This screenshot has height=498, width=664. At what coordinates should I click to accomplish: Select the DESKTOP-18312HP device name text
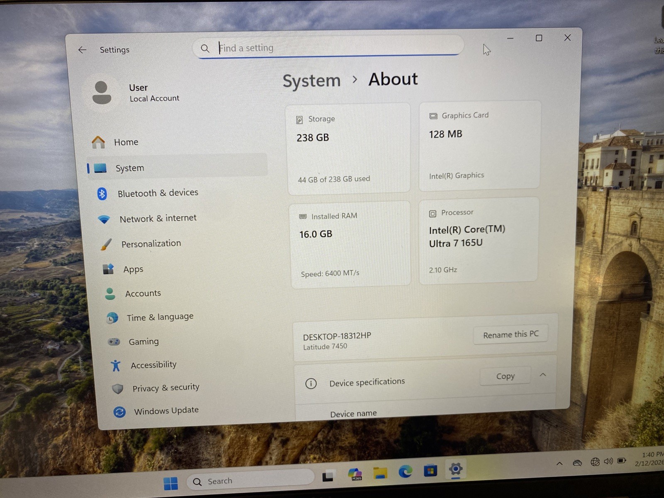(337, 336)
